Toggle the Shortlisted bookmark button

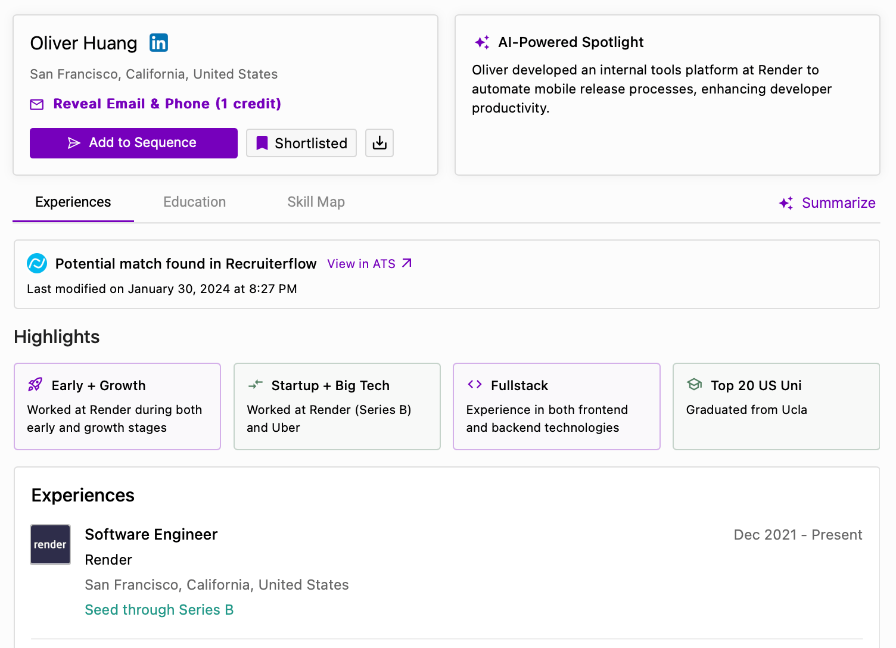(301, 143)
